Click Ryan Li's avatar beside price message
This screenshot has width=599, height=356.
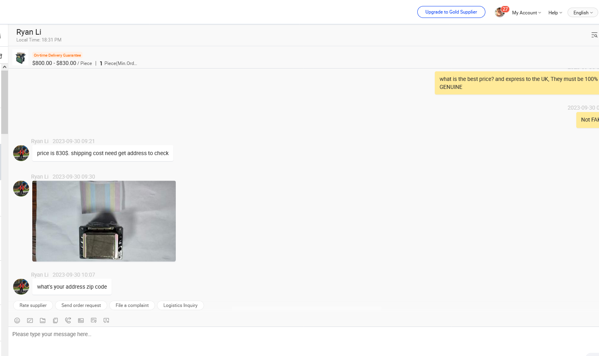coord(21,153)
